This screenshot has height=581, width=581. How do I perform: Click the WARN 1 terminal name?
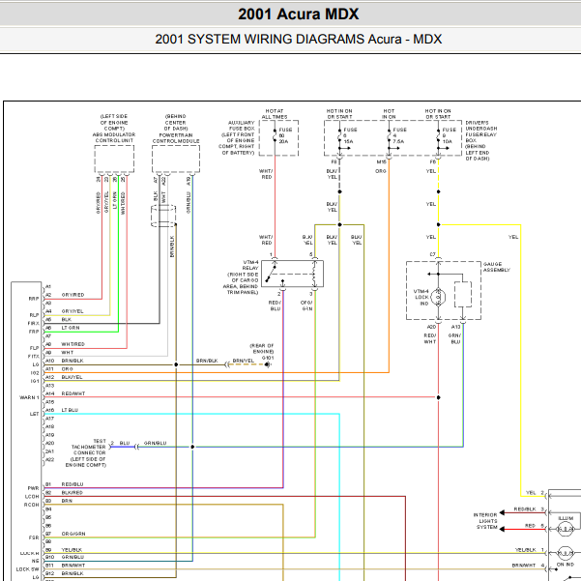(x=29, y=397)
